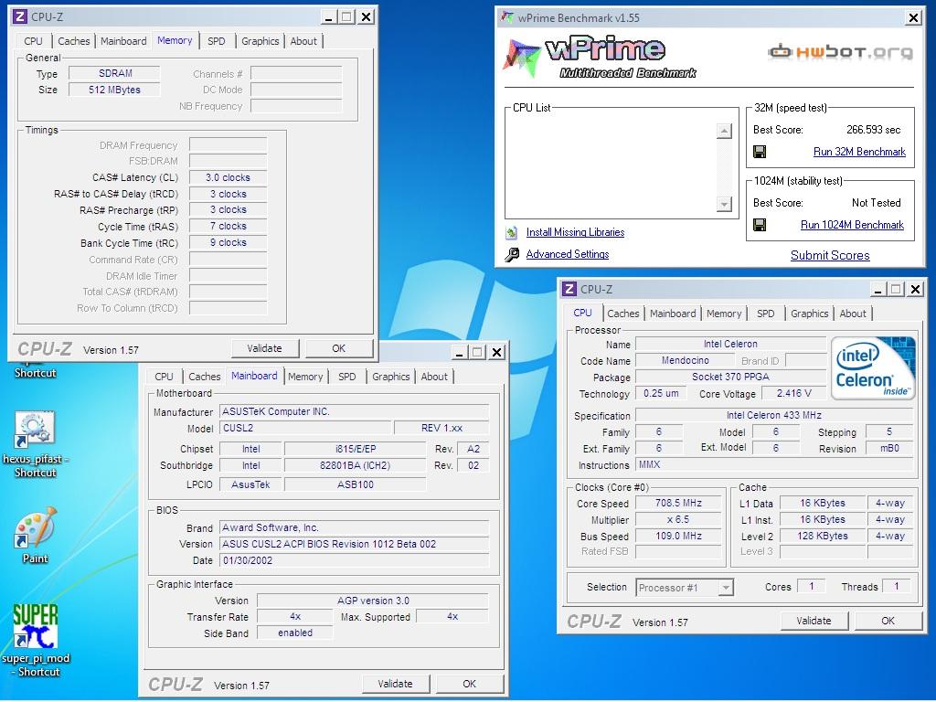Viewport: 936px width, 702px height.
Task: Open About tab in Memory window
Action: point(303,41)
